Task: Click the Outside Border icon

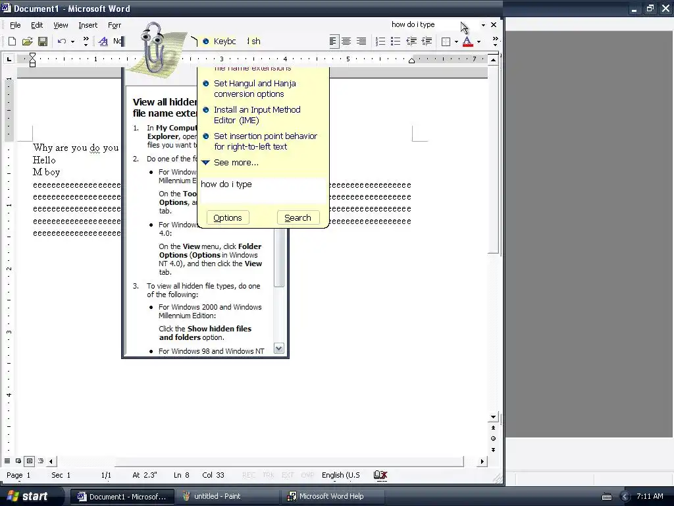Action: 446,42
